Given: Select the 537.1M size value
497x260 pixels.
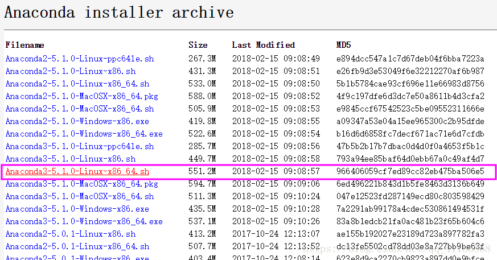Looking at the screenshot, I should click(x=202, y=221).
